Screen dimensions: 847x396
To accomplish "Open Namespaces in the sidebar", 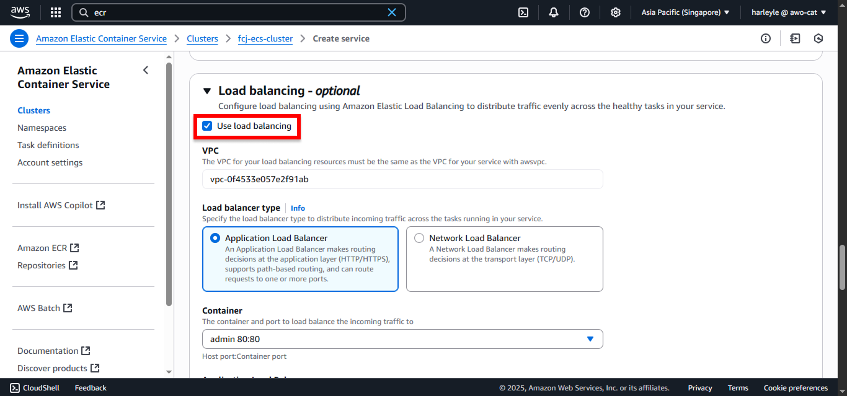I will 42,128.
